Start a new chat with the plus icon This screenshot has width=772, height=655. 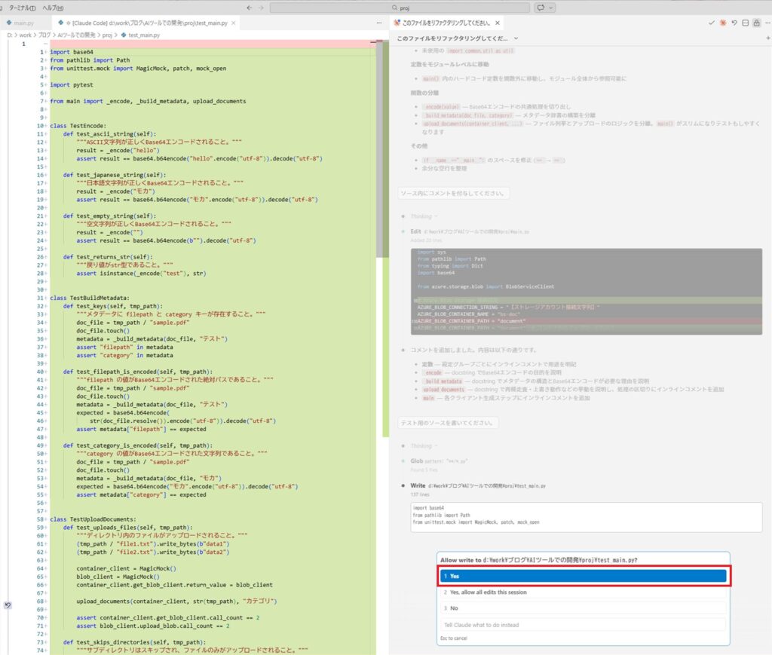767,38
